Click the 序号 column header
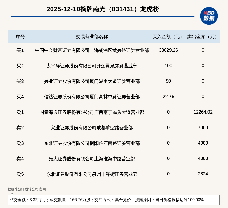This screenshot has height=208, width=228. pyautogui.click(x=20, y=37)
